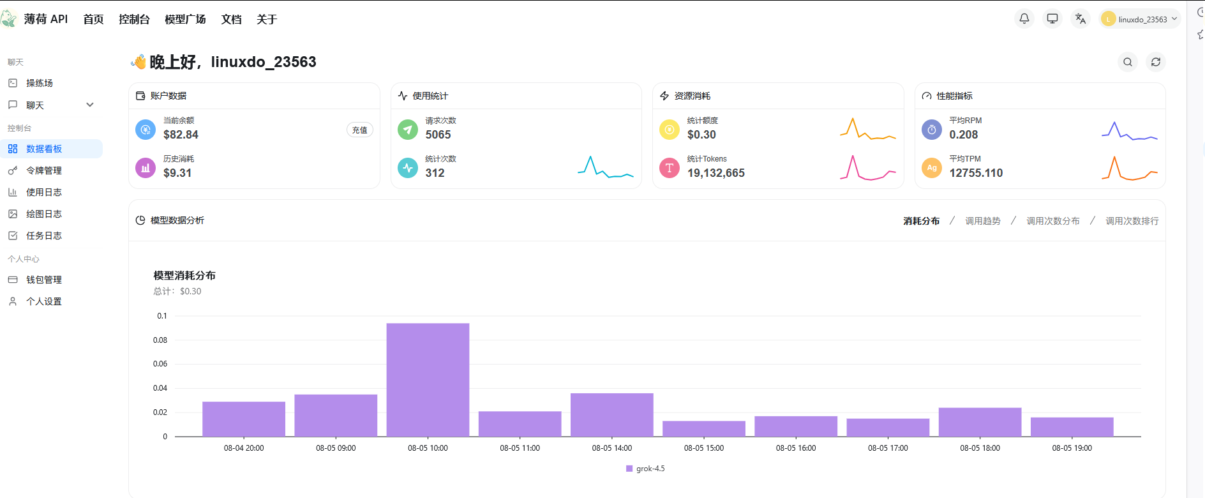Open the 模型广场 top menu
This screenshot has height=498, width=1205.
click(x=185, y=19)
